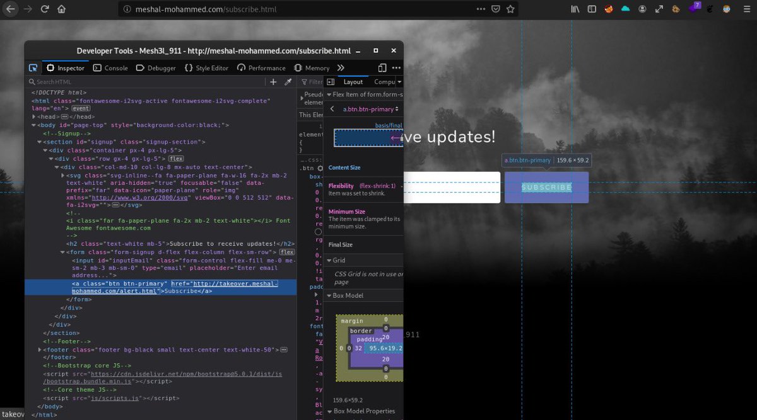Open the Library icon in browser toolbar

(575, 9)
